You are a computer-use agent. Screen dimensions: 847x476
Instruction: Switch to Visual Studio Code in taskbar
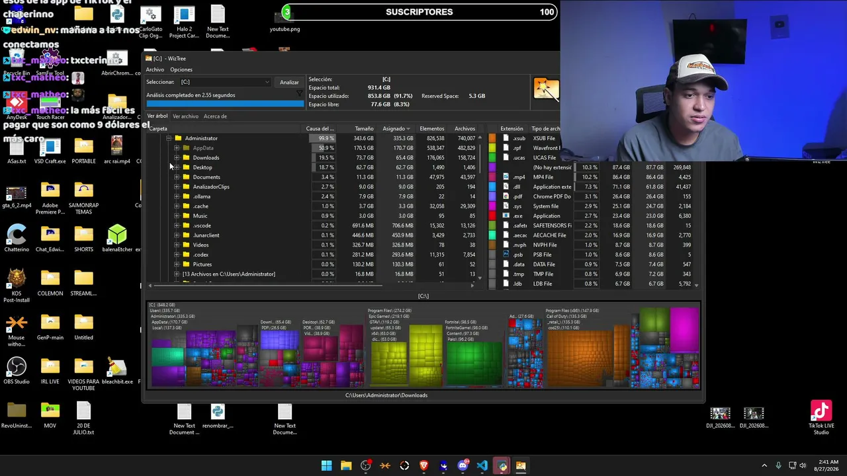point(482,465)
